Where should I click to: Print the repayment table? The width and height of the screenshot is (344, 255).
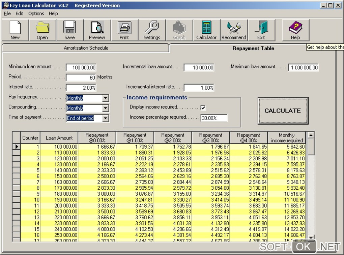coord(124,30)
